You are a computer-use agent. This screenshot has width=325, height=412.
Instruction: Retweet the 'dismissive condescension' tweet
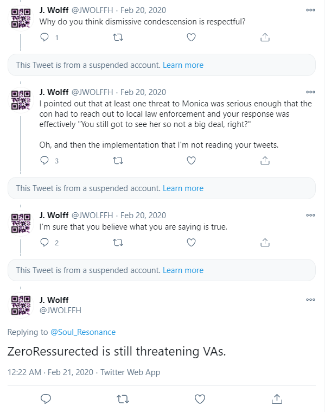[x=118, y=37]
